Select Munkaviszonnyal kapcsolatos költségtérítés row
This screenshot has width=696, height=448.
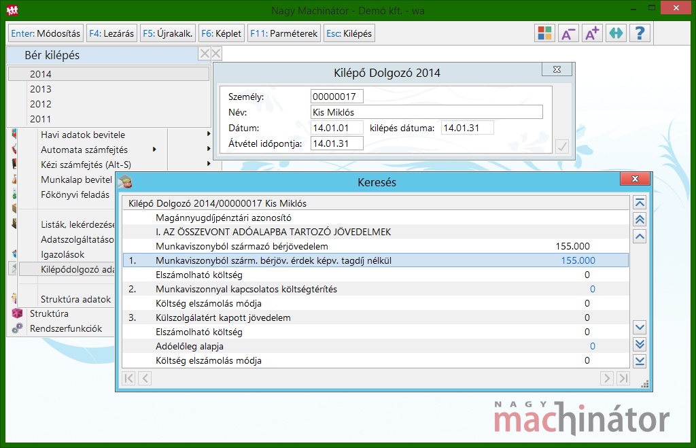375,289
